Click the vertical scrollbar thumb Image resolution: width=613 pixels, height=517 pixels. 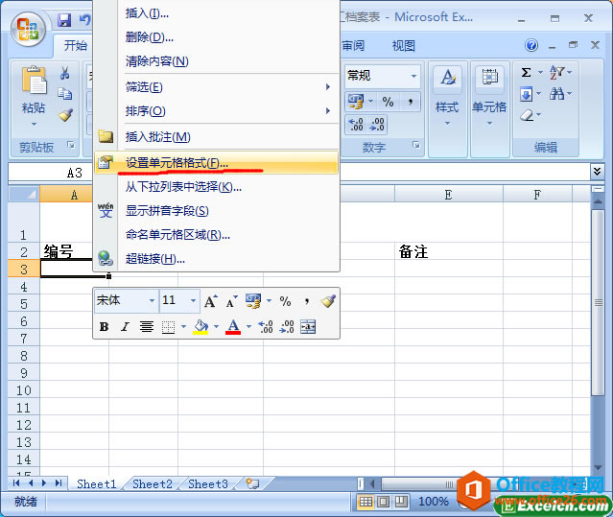(x=598, y=303)
